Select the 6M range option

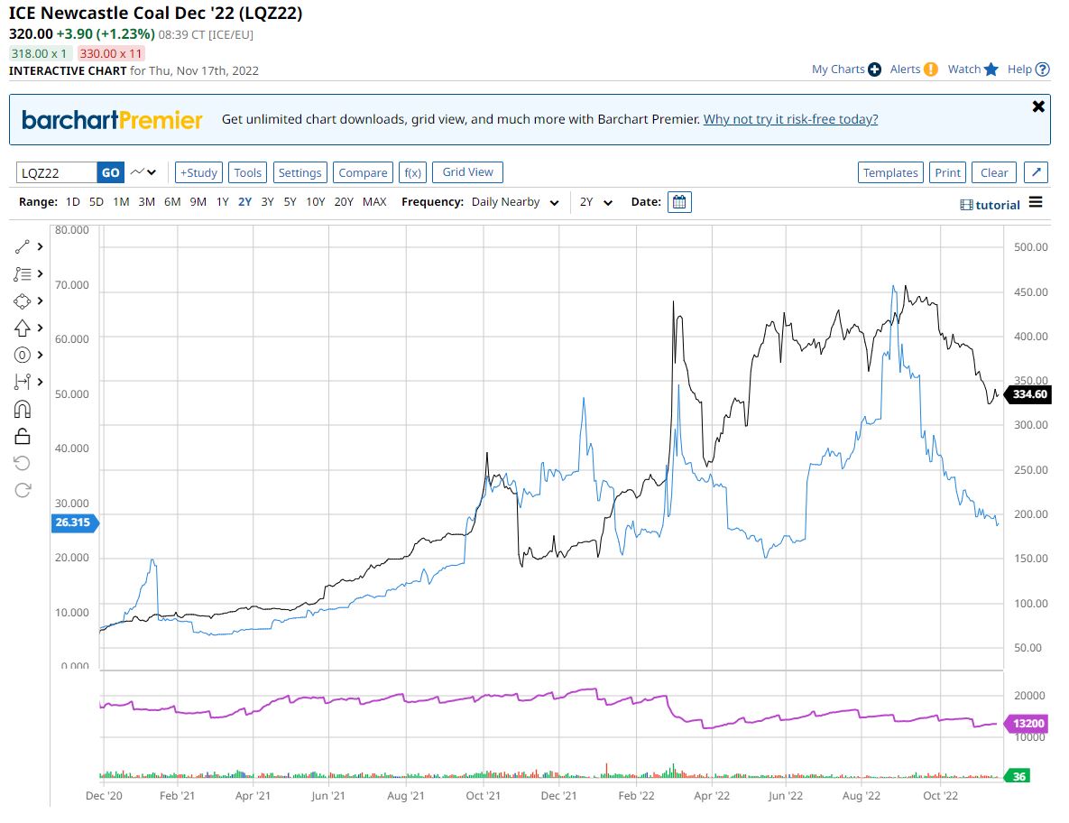172,202
